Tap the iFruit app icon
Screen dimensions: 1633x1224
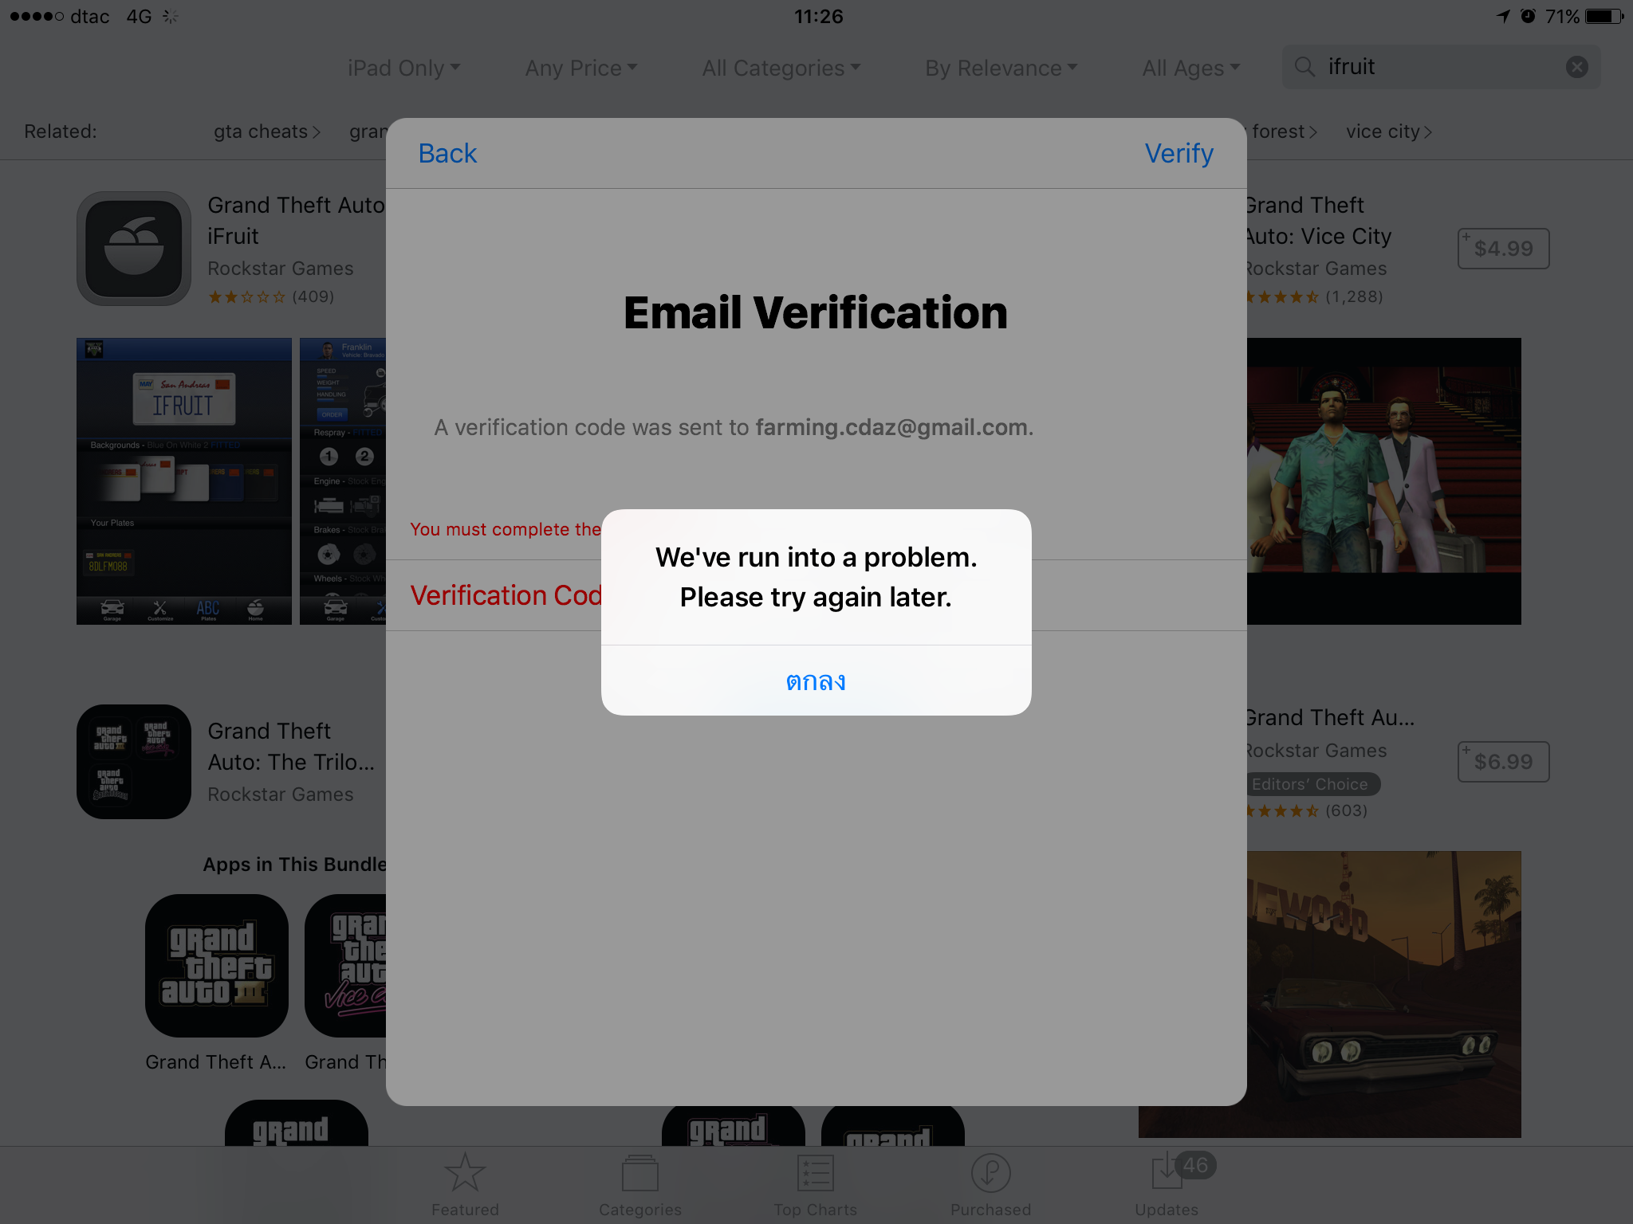coord(134,249)
